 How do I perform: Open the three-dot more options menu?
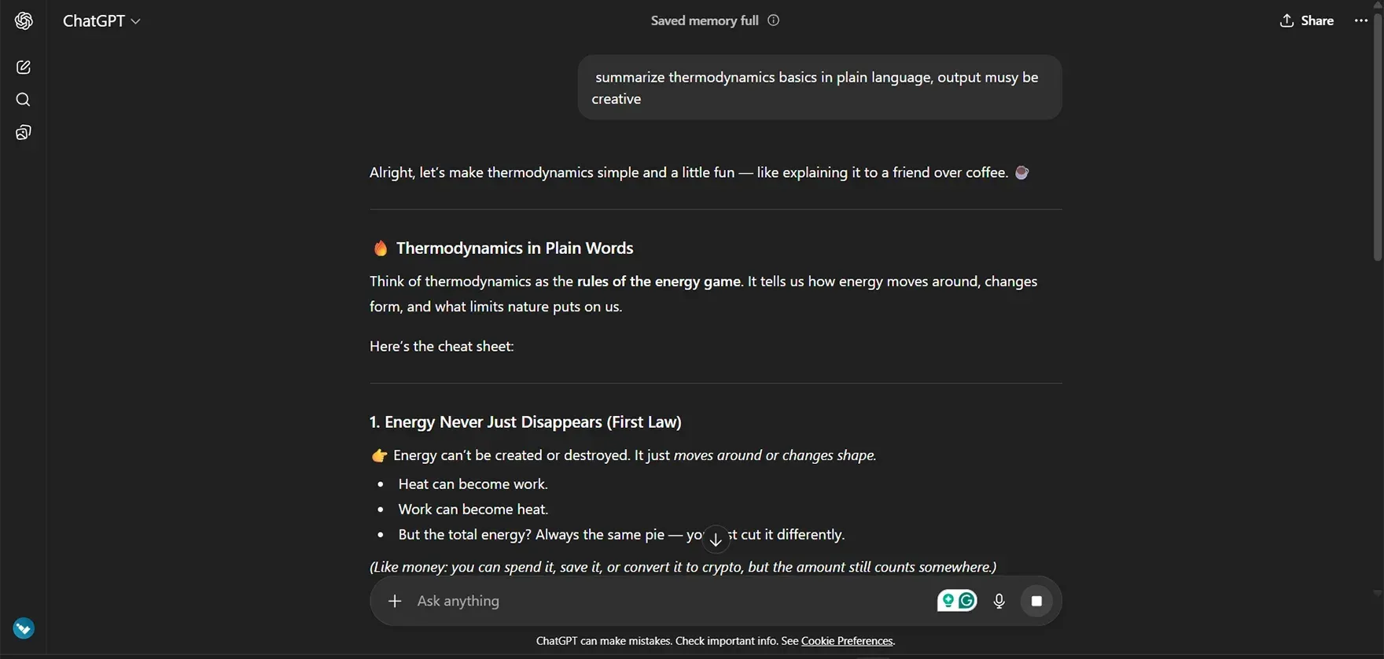click(x=1361, y=21)
